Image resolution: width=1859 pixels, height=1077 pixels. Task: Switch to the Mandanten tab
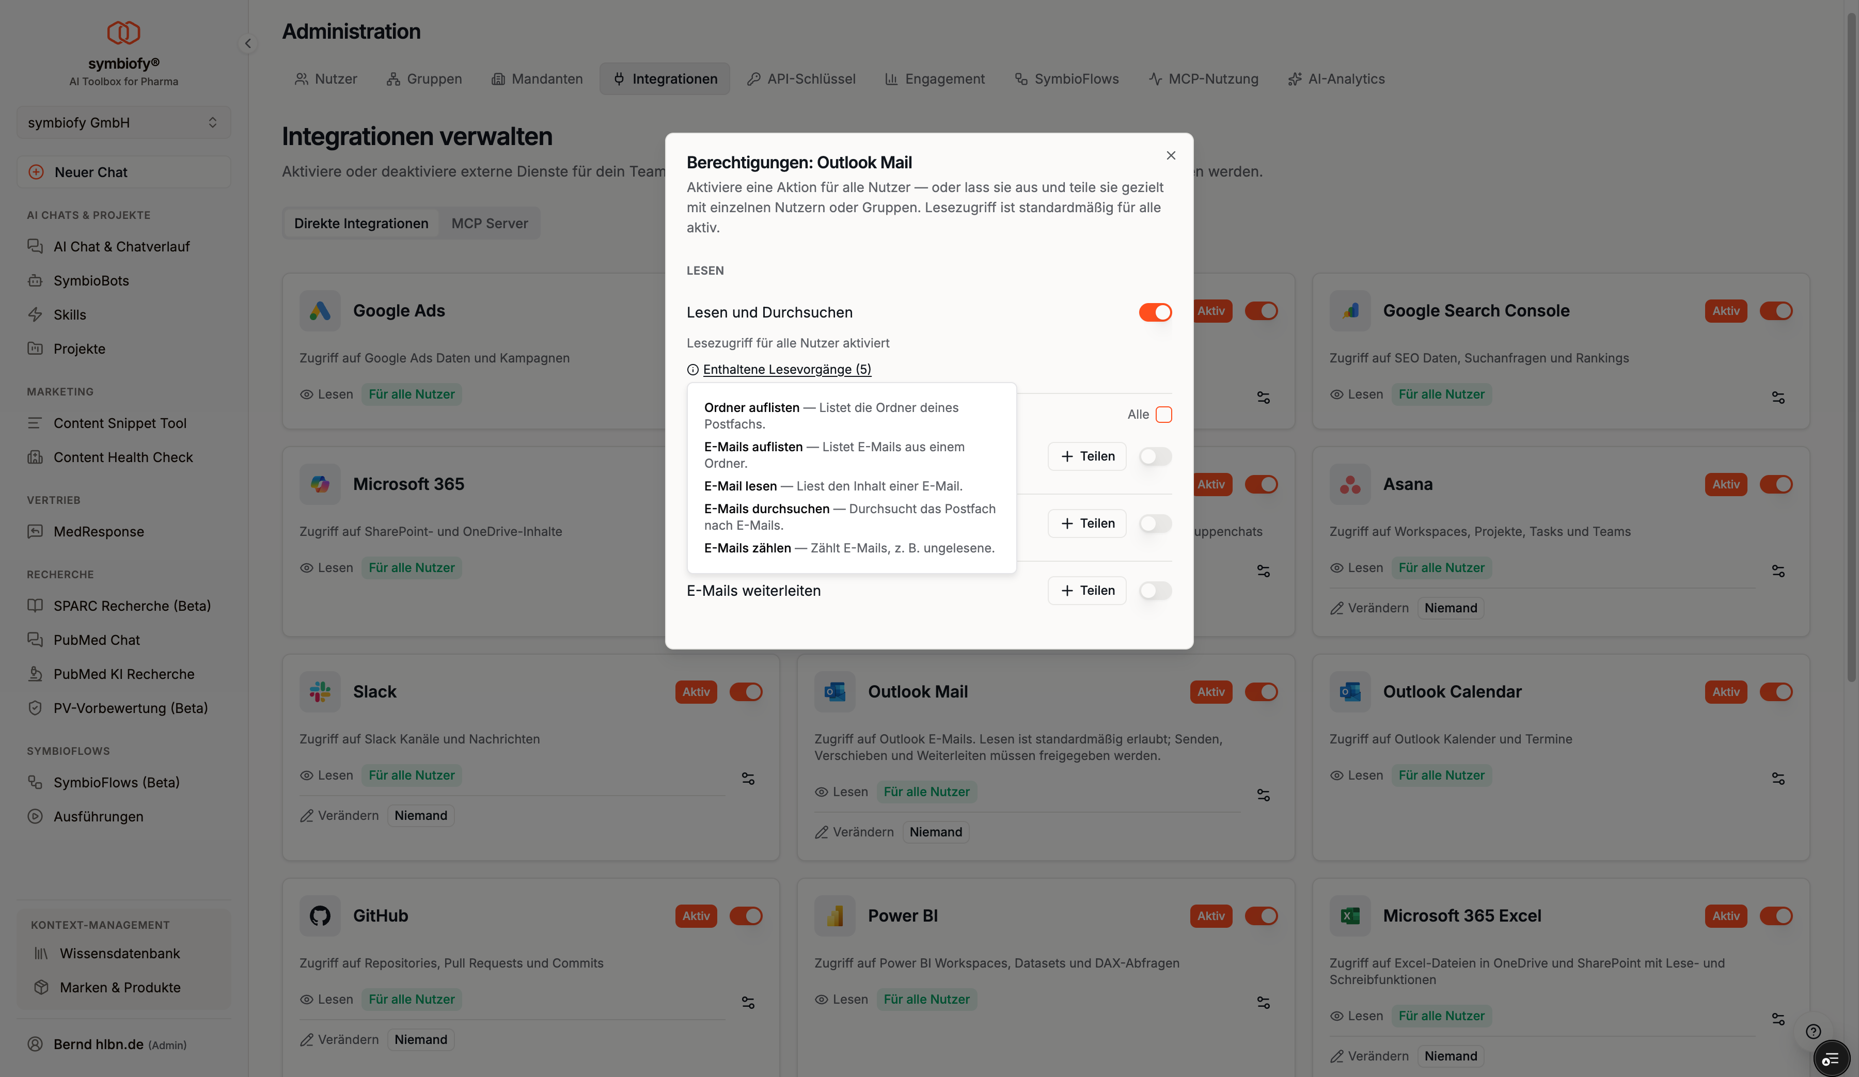[x=537, y=79]
